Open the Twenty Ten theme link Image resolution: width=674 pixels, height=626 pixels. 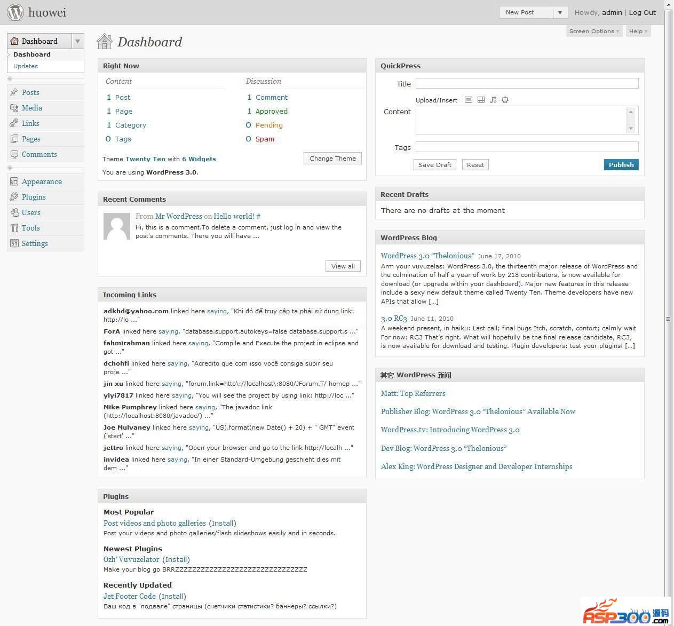click(x=145, y=159)
